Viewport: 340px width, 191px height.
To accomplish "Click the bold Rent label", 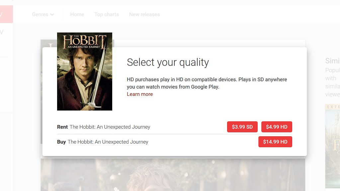I will pos(62,127).
